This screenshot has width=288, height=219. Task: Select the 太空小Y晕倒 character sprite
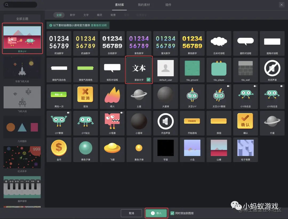pyautogui.click(x=219, y=96)
